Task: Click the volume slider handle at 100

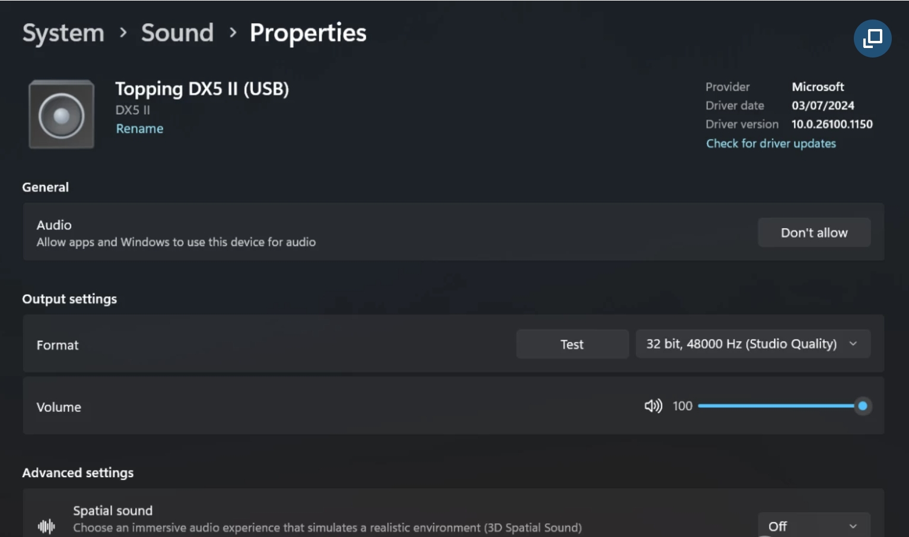Action: click(x=863, y=406)
